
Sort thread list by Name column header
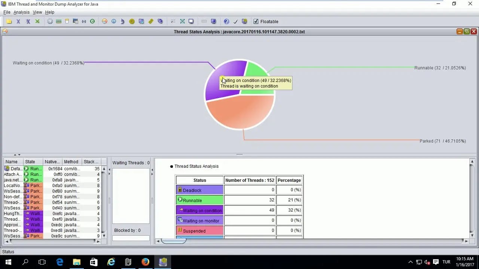click(x=12, y=162)
